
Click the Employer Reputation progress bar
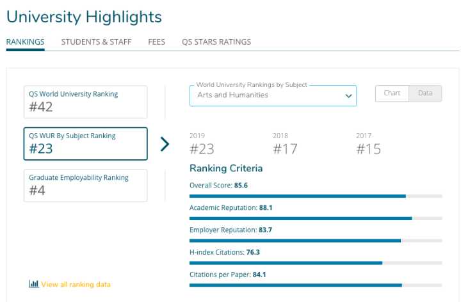(x=316, y=241)
